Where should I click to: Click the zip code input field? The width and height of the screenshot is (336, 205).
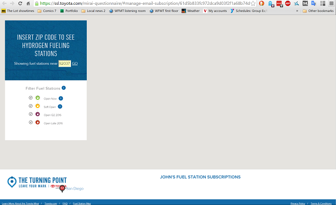pos(64,63)
